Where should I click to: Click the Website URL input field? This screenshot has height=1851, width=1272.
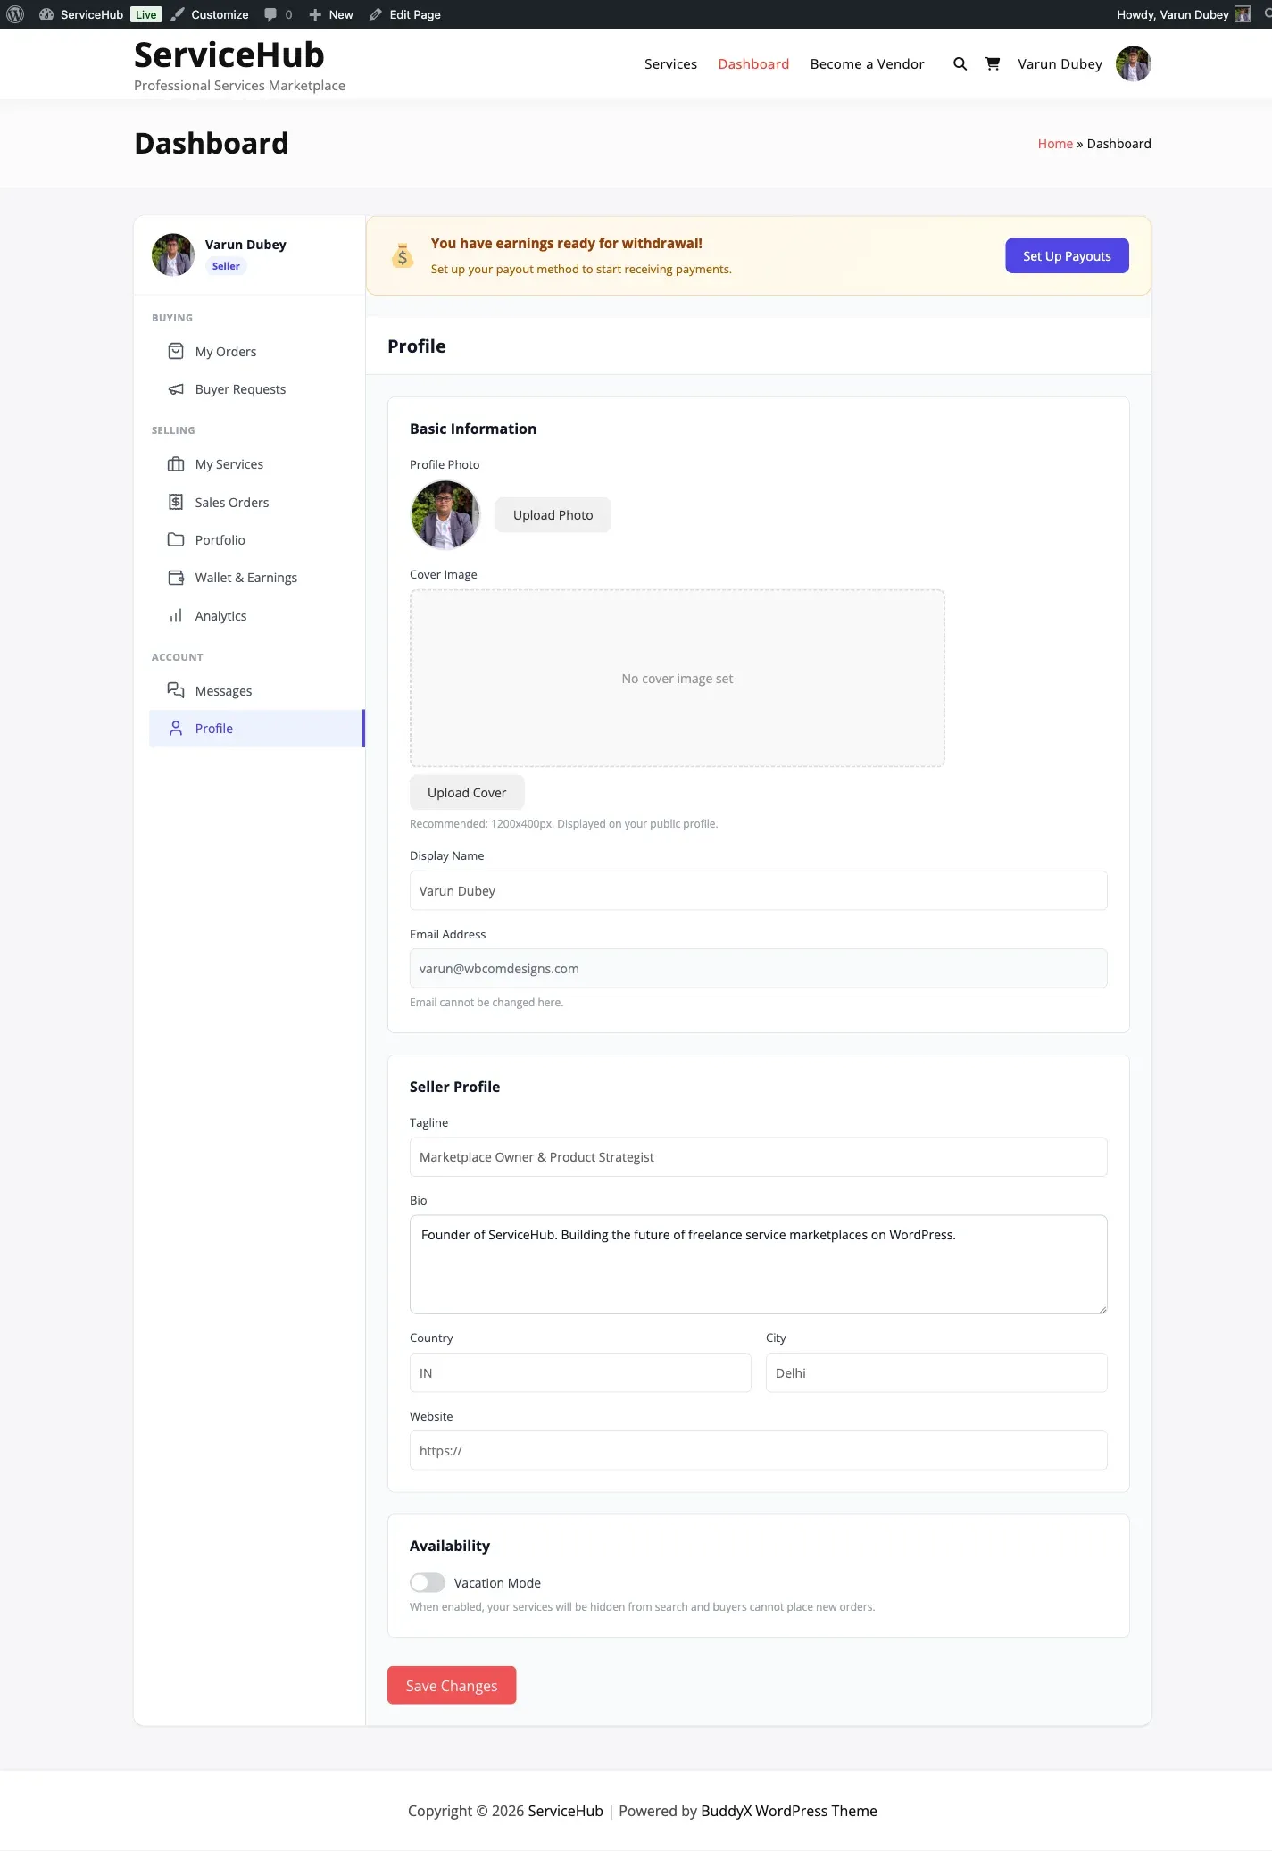[759, 1450]
